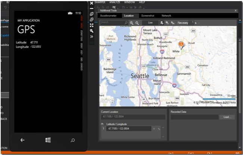Screen dimensions: 243x155
Task: Click the phone status bar battery icon
Action: [70, 13]
